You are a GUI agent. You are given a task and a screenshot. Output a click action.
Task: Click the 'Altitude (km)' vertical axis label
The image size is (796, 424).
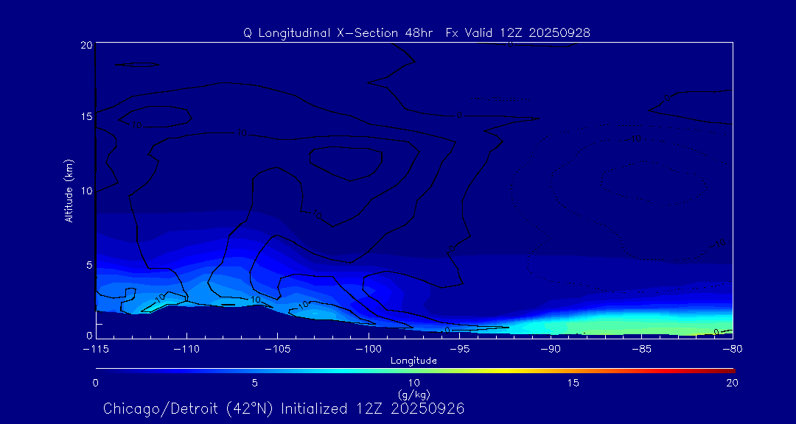pos(69,191)
